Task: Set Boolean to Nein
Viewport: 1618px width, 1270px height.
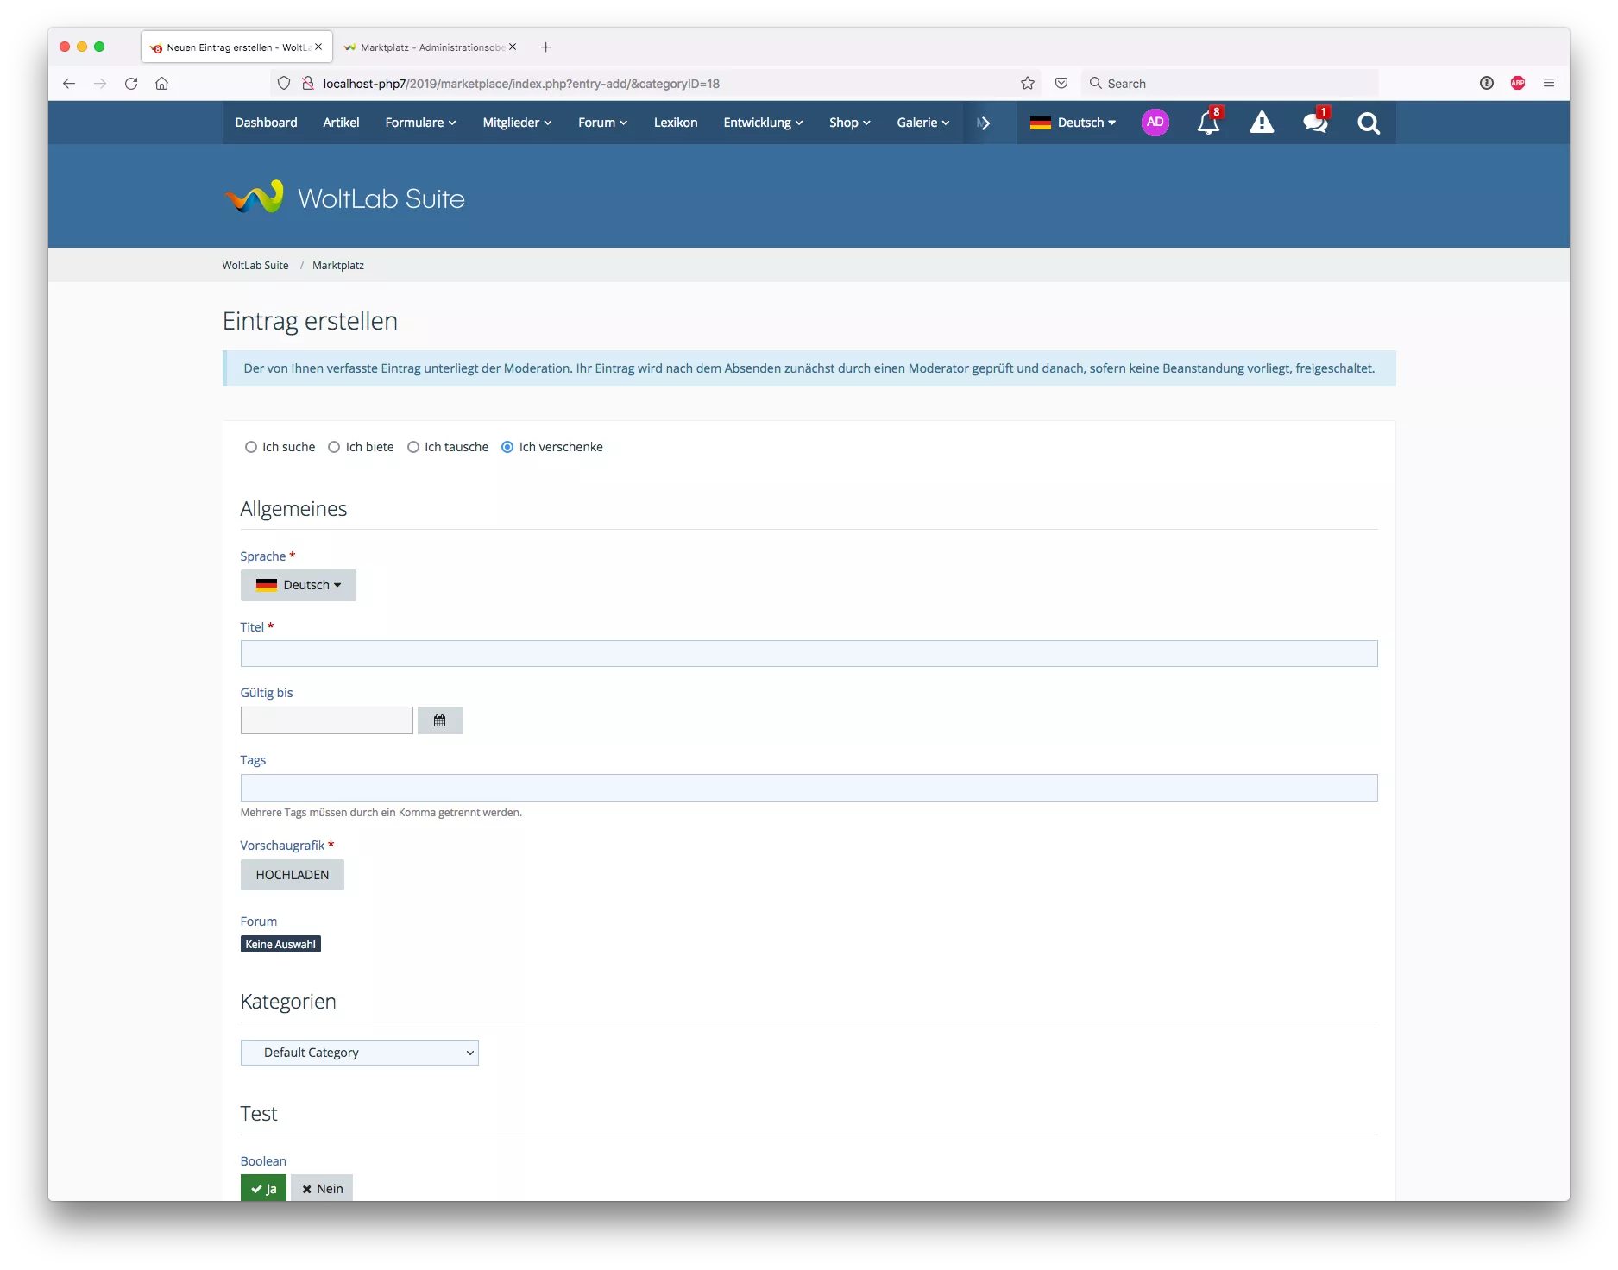Action: click(322, 1188)
